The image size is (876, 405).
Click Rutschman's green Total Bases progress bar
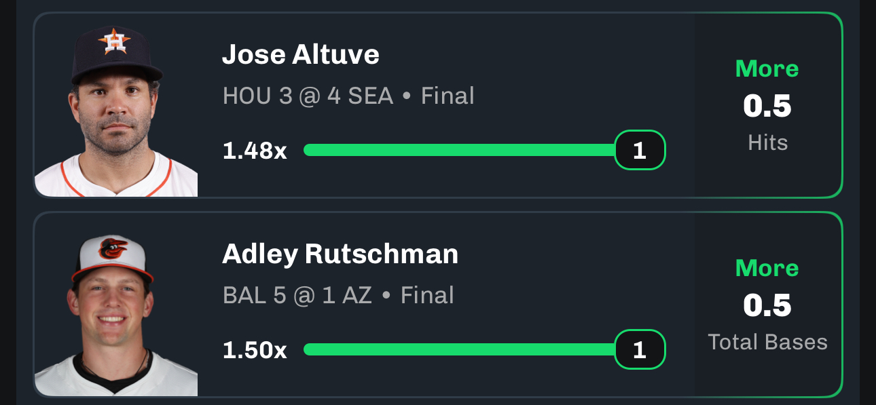(460, 349)
